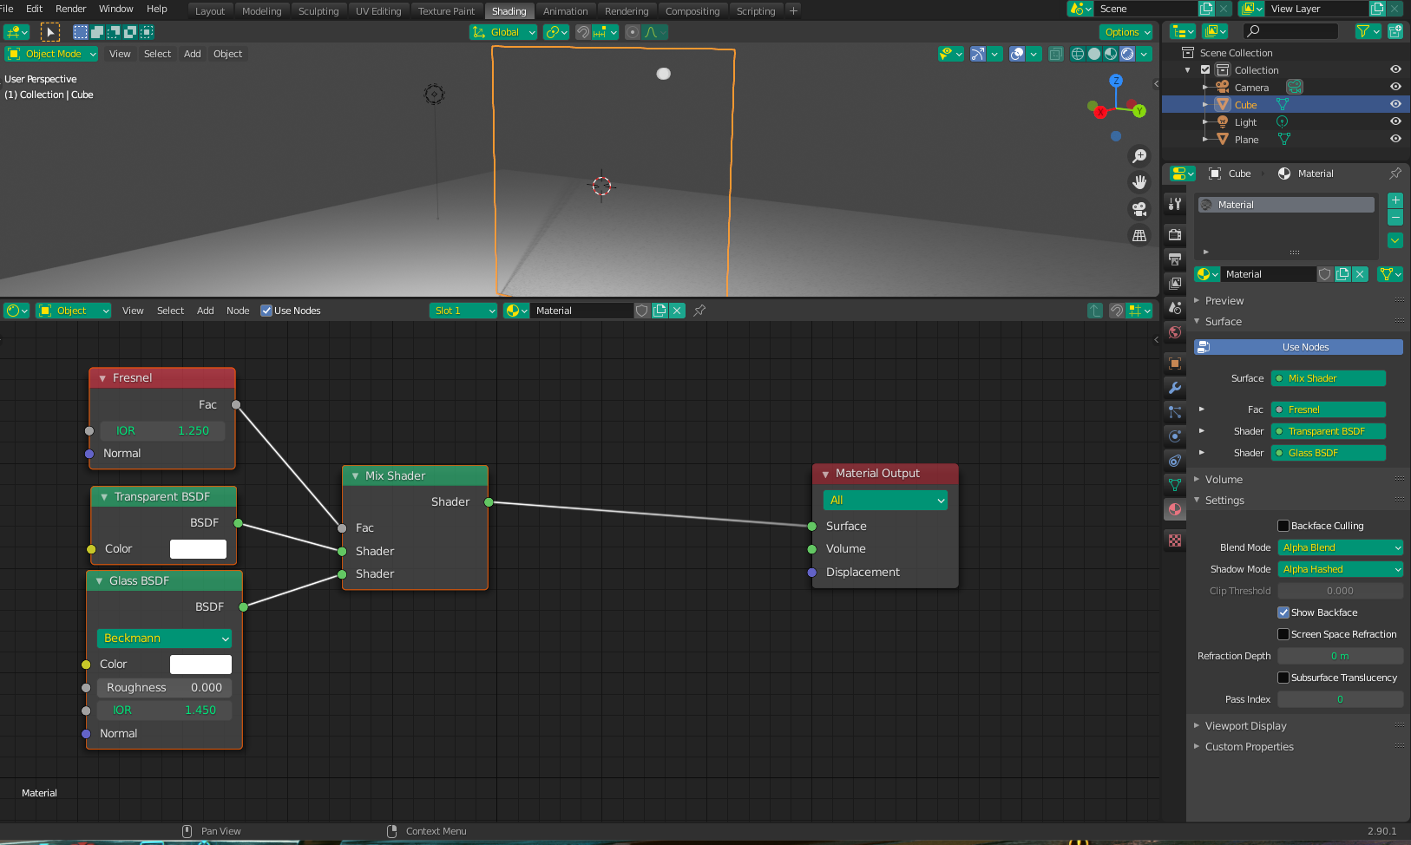
Task: Uncheck Use Nodes in node editor header
Action: (x=266, y=311)
